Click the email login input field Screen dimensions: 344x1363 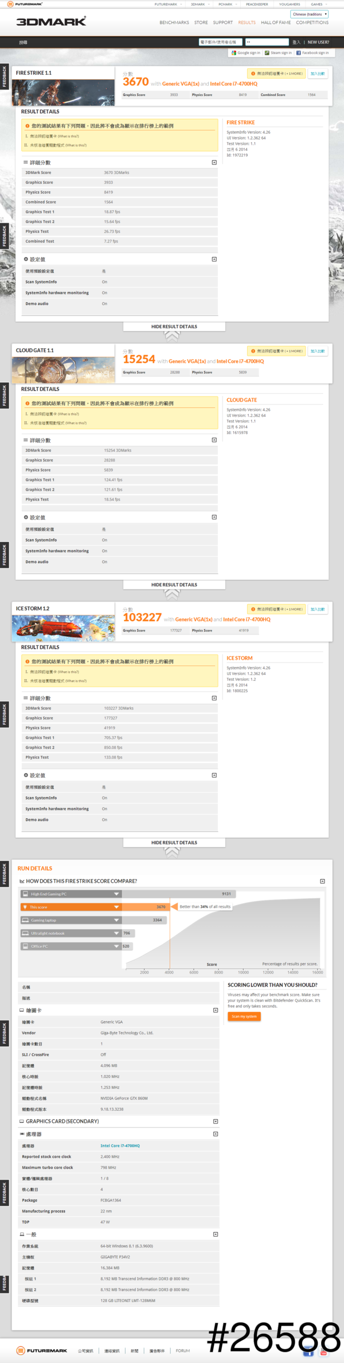(221, 42)
